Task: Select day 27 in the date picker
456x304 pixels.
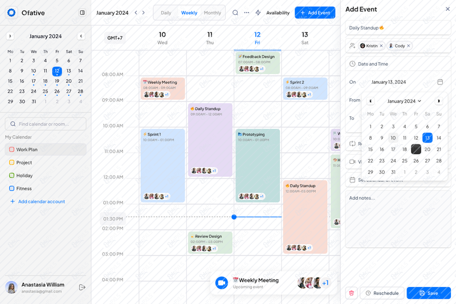Action: point(427,161)
